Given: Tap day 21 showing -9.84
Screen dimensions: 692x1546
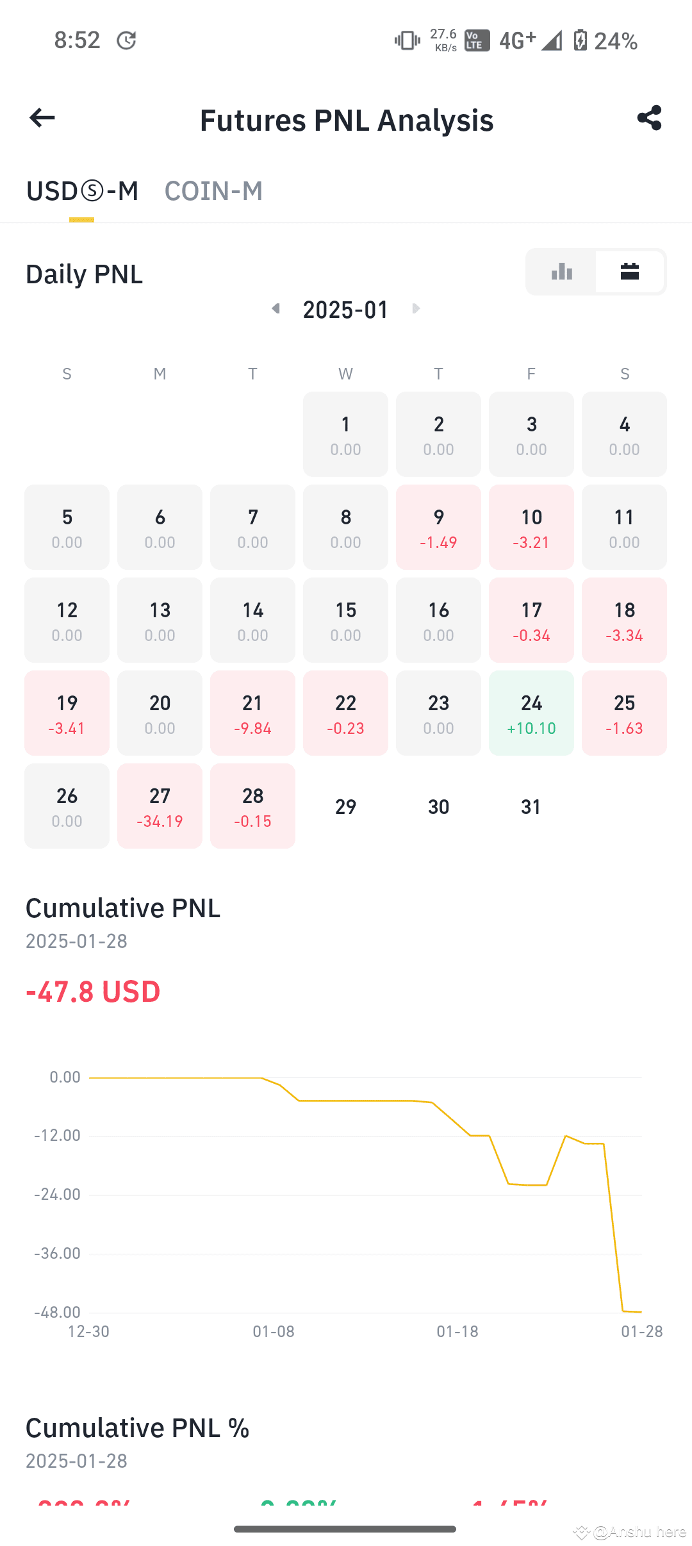Looking at the screenshot, I should (x=252, y=713).
